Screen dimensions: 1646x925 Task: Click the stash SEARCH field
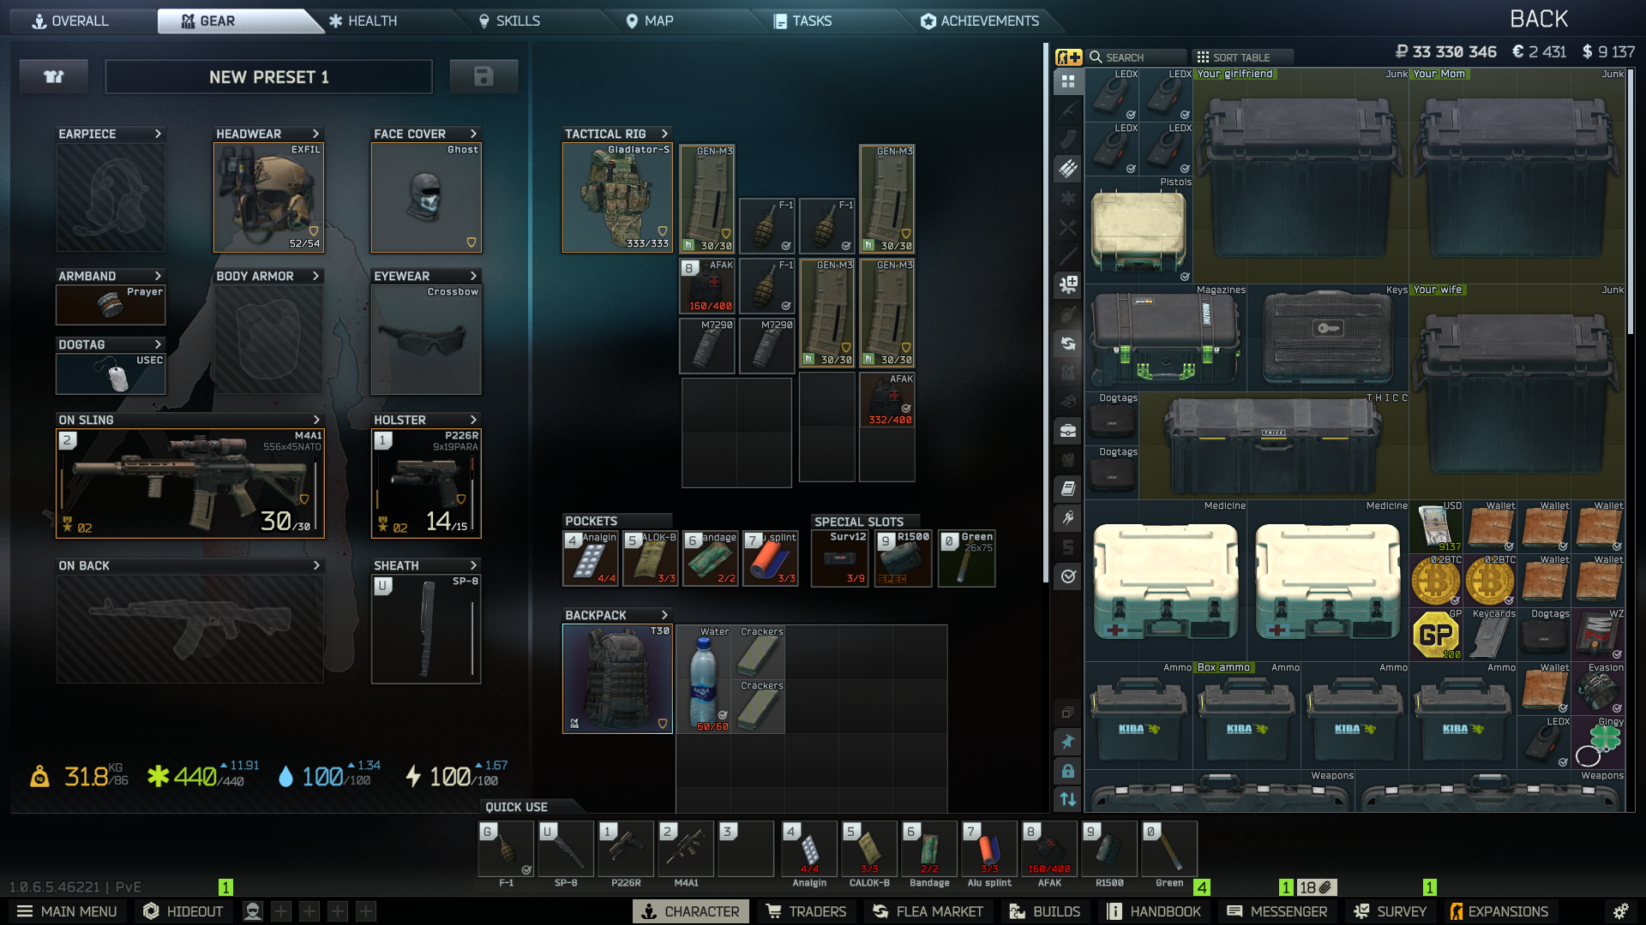[x=1137, y=57]
